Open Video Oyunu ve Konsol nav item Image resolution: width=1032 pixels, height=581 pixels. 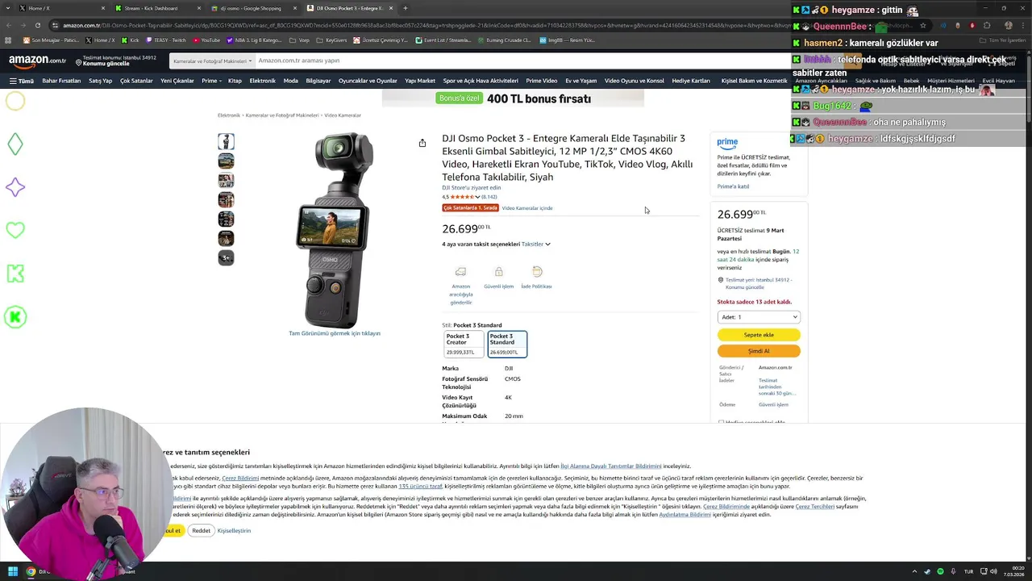point(634,81)
